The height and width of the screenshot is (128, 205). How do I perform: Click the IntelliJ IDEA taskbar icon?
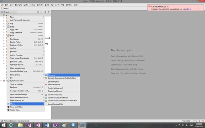tap(82, 125)
